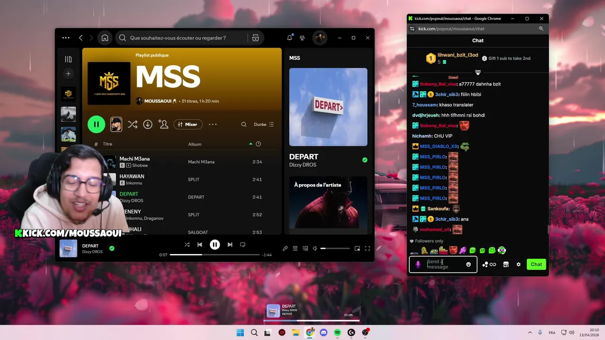Open site info icon in Kick address bar
The image size is (605, 340).
tap(412, 29)
